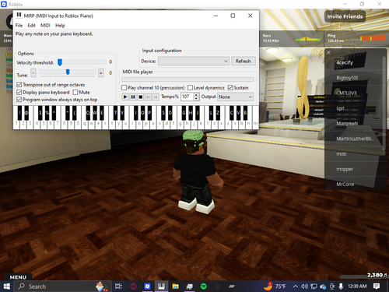Image resolution: width=389 pixels, height=292 pixels.
Task: Open Task View from taskbar
Action: click(118, 287)
